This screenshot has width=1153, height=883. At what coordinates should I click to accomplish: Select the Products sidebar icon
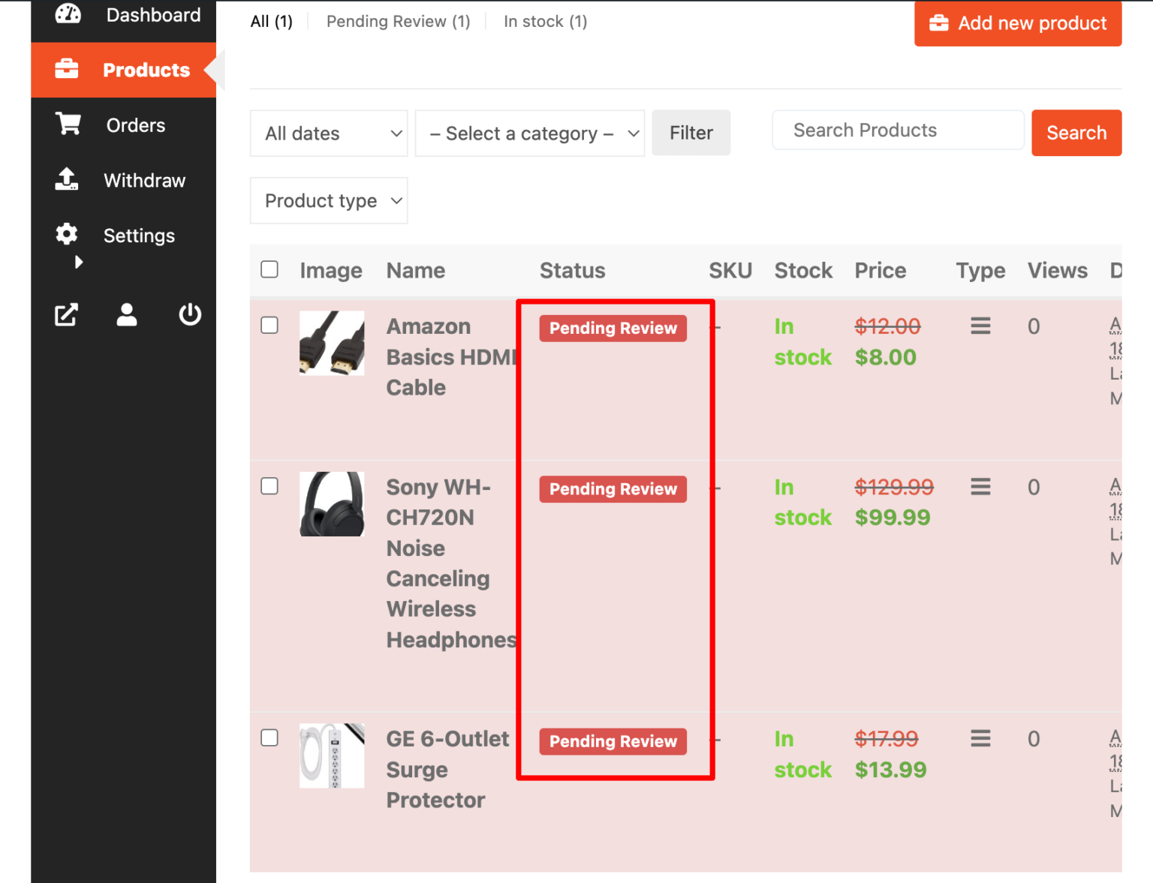coord(67,69)
